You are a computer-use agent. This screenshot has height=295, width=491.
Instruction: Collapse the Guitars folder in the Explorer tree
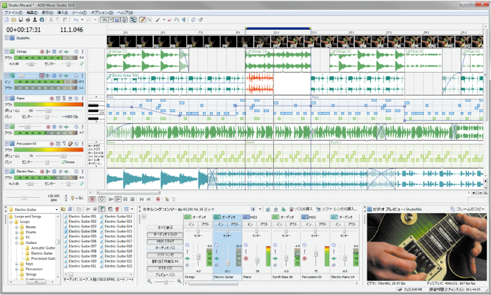(17, 242)
